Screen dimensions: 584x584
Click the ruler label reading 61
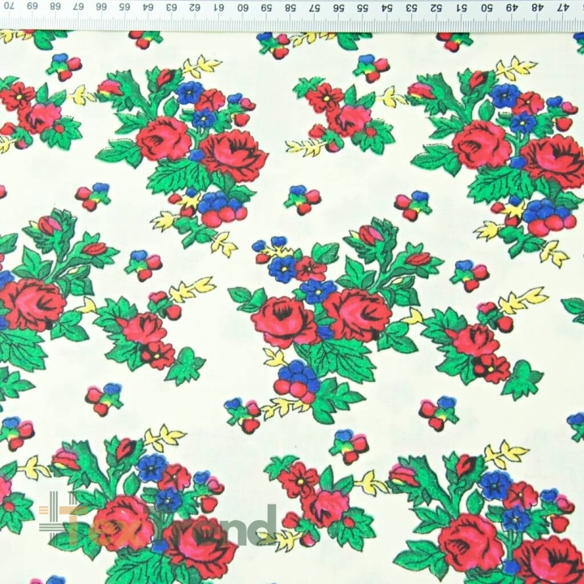click(220, 7)
